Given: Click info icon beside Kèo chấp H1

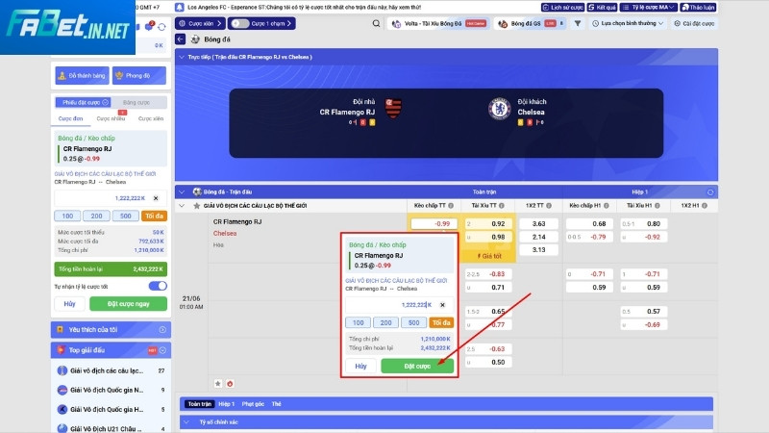Looking at the screenshot, I should [607, 206].
